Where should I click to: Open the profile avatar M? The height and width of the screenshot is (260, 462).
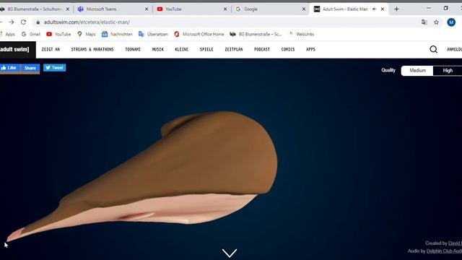(x=451, y=22)
